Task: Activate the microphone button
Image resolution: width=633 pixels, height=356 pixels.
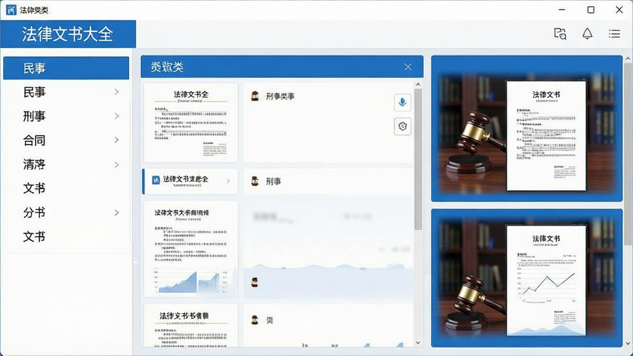Action: (402, 102)
